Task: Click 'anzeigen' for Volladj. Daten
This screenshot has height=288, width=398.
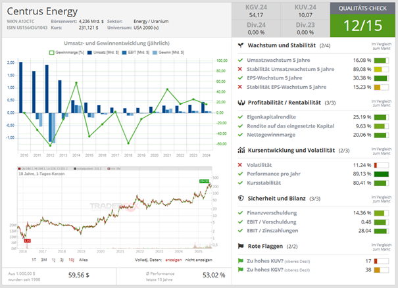Action: [x=174, y=260]
